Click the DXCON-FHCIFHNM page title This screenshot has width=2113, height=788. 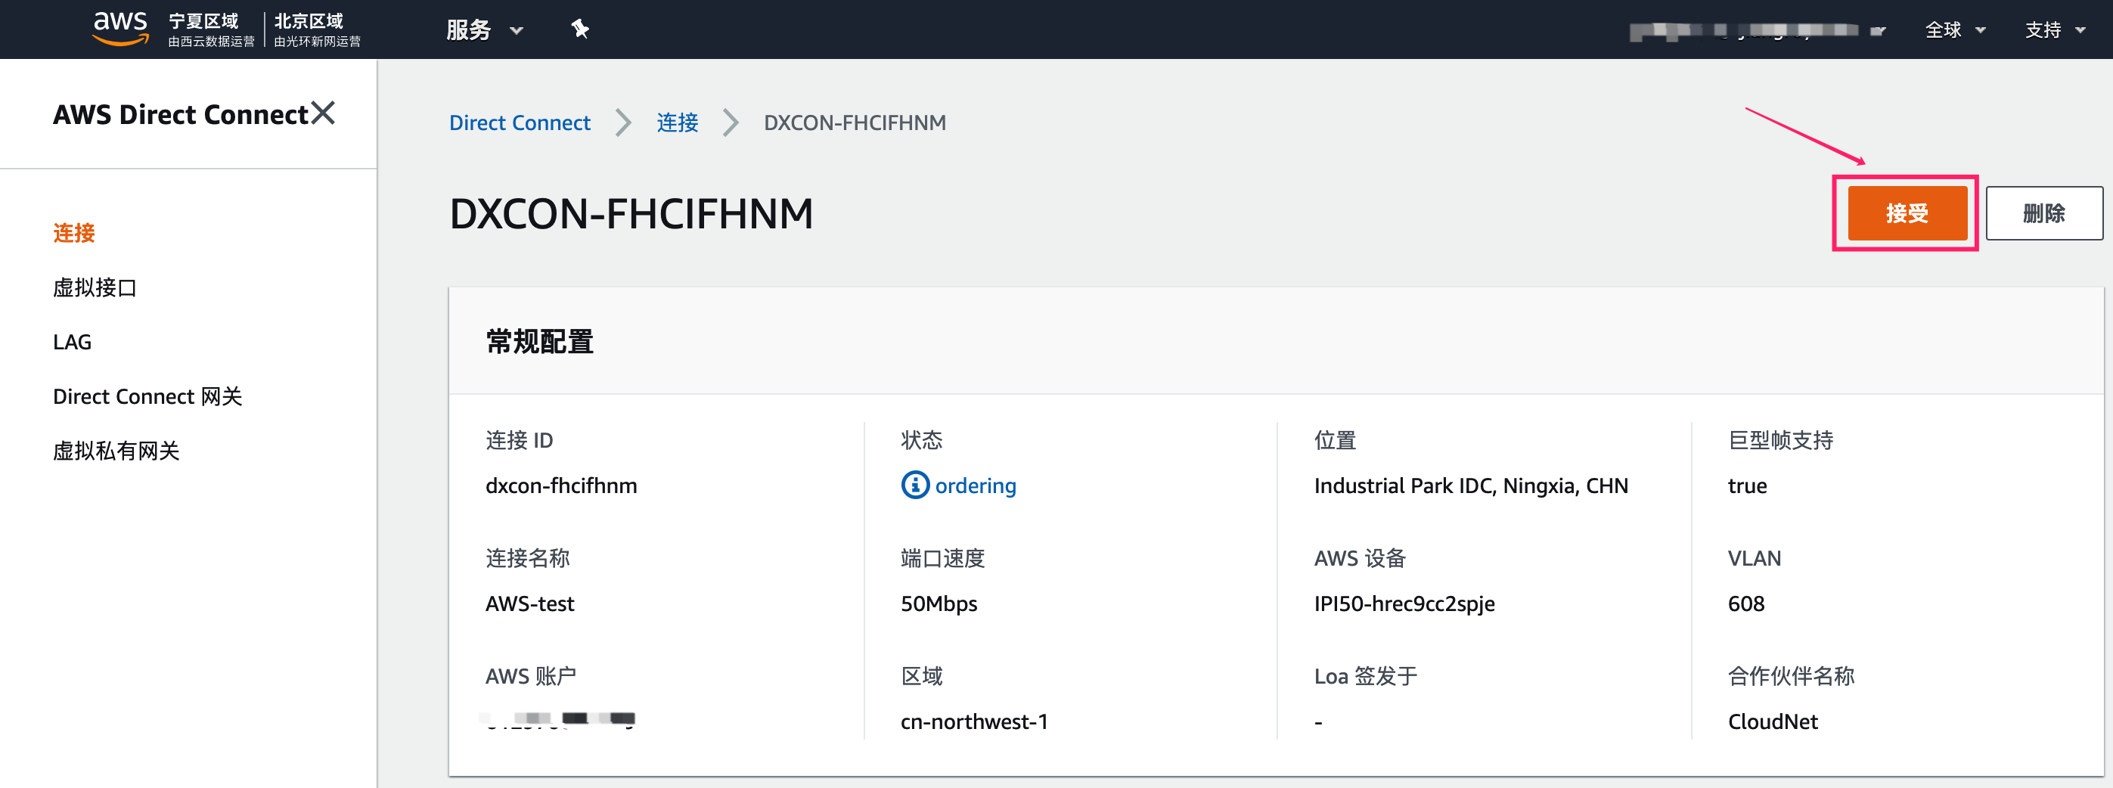click(631, 214)
